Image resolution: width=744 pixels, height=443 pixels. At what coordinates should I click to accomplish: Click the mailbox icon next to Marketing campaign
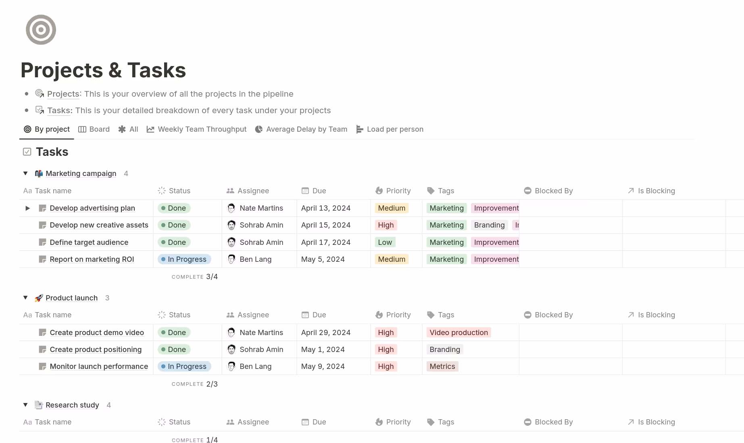coord(39,174)
